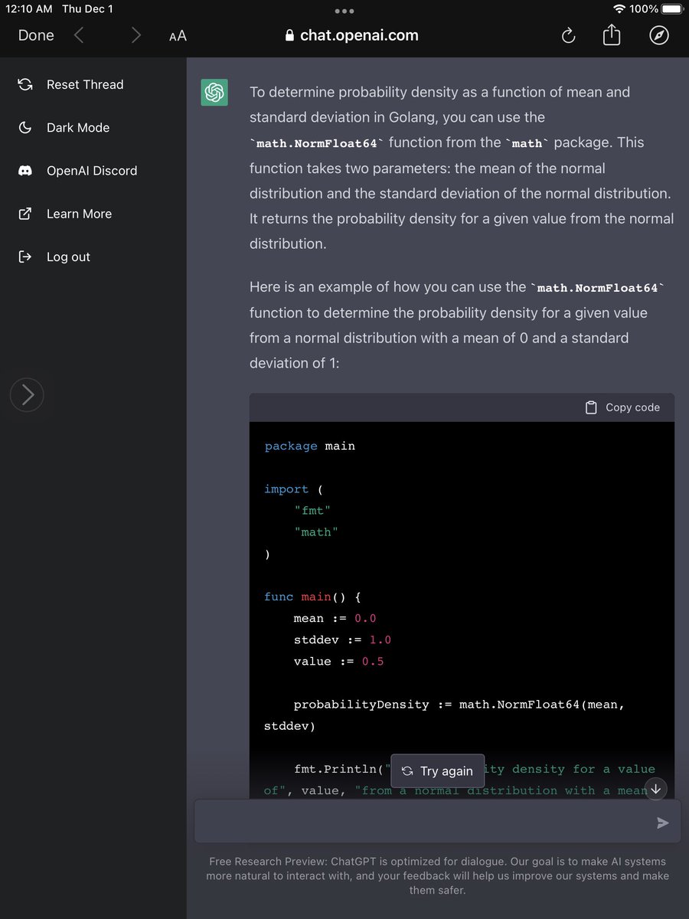Click the Try again refresh icon

407,771
